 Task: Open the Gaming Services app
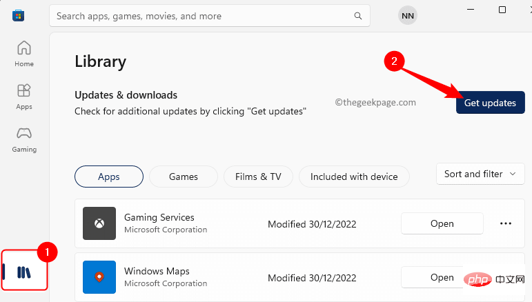[442, 223]
